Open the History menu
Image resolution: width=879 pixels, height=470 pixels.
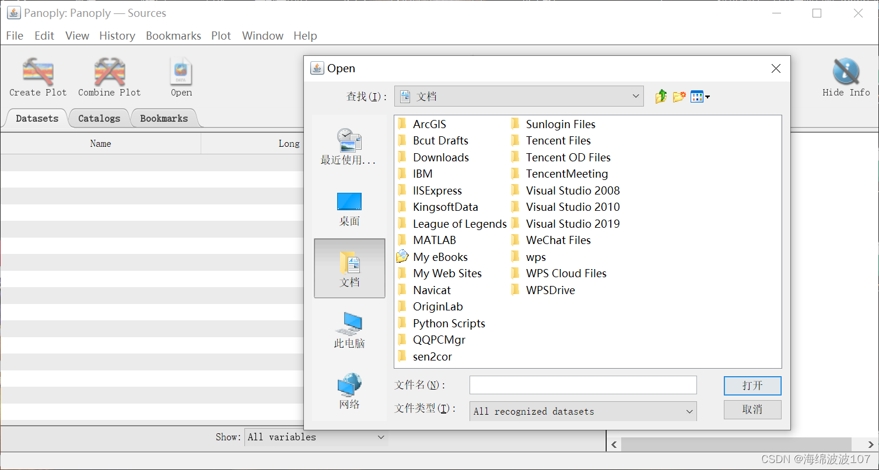(117, 36)
